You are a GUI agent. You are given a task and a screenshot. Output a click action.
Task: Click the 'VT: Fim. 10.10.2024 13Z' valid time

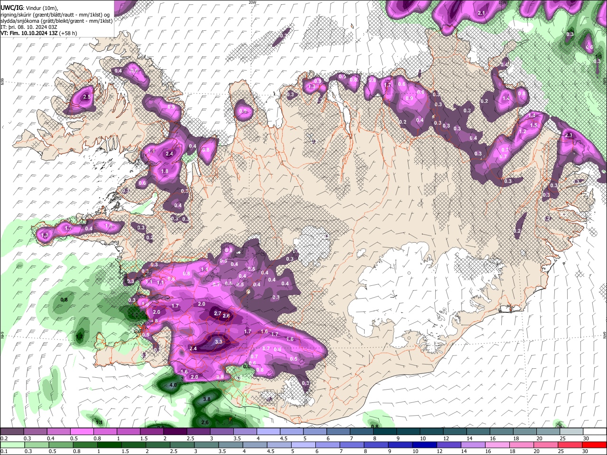click(29, 33)
